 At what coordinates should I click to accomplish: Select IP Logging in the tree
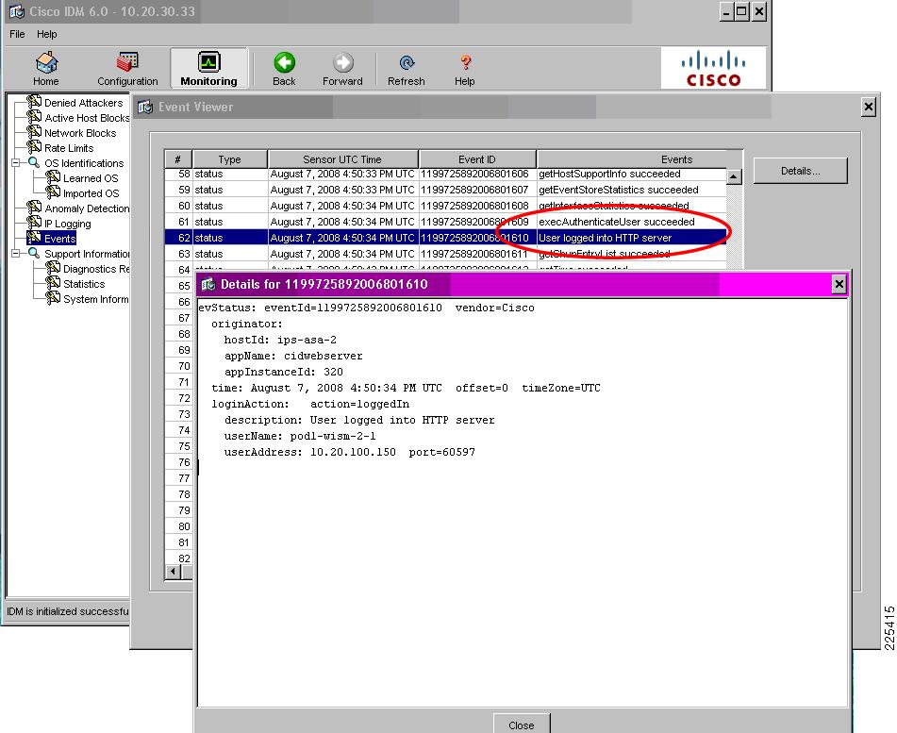tap(68, 224)
